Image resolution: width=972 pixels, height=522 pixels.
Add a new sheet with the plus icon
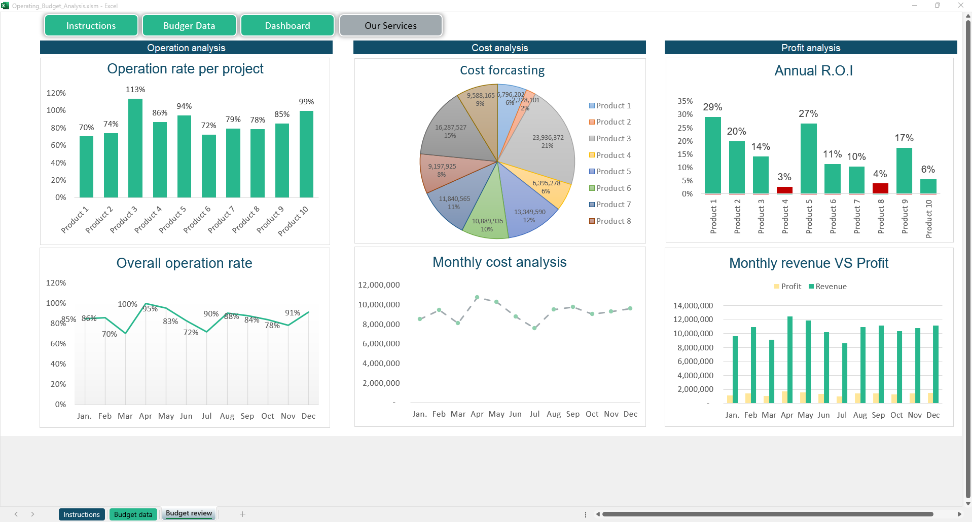[x=242, y=514]
